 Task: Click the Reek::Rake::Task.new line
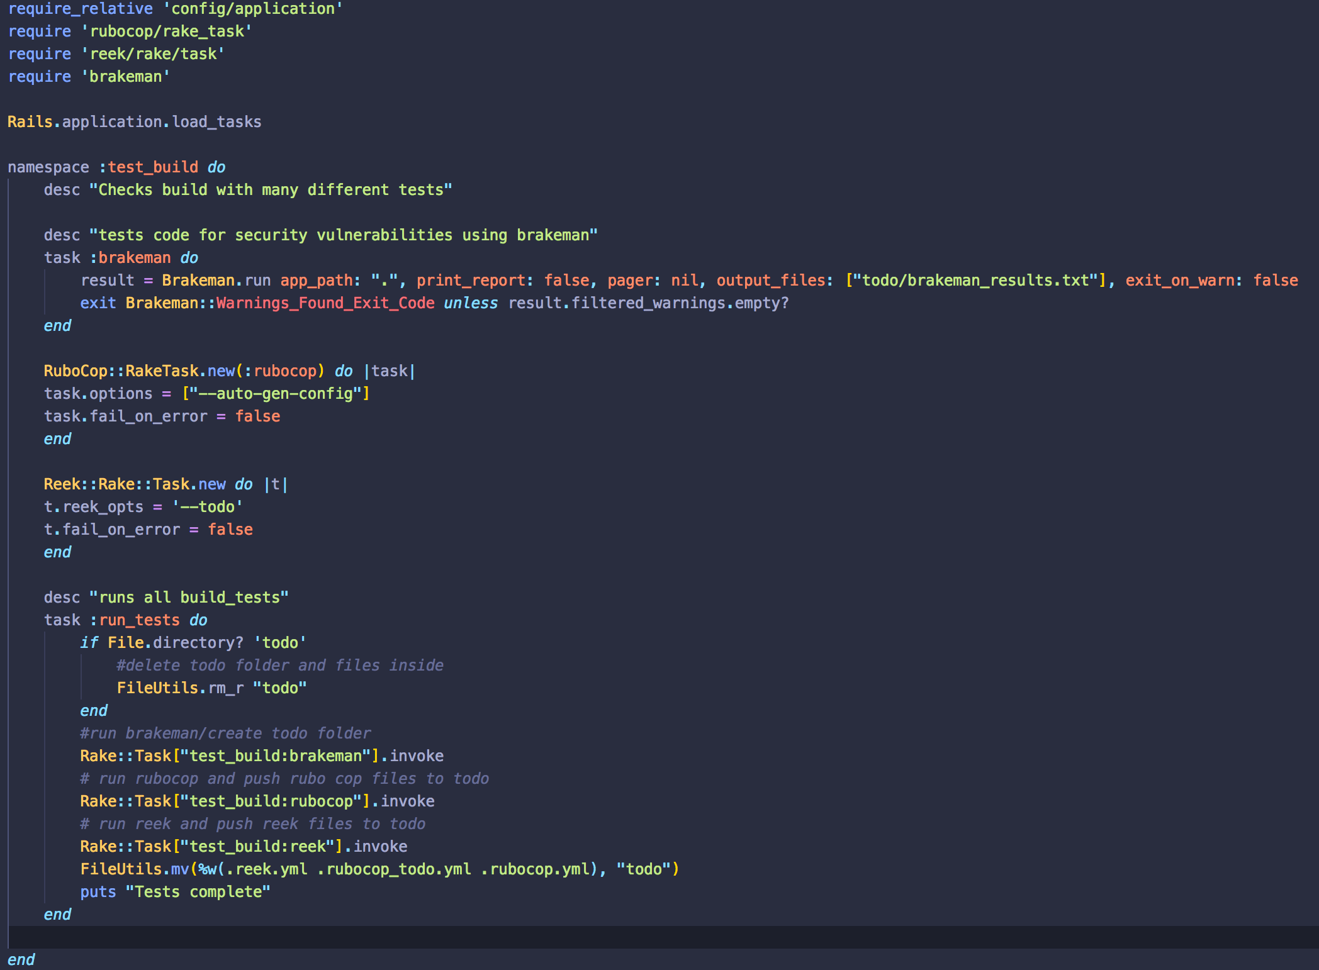click(166, 484)
